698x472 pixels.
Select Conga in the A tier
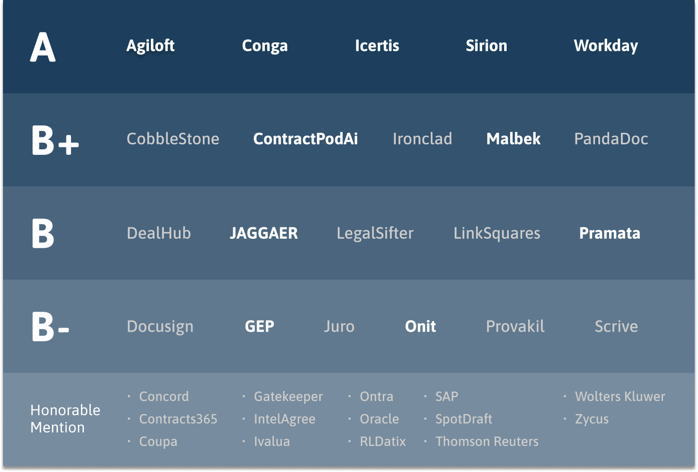point(265,46)
